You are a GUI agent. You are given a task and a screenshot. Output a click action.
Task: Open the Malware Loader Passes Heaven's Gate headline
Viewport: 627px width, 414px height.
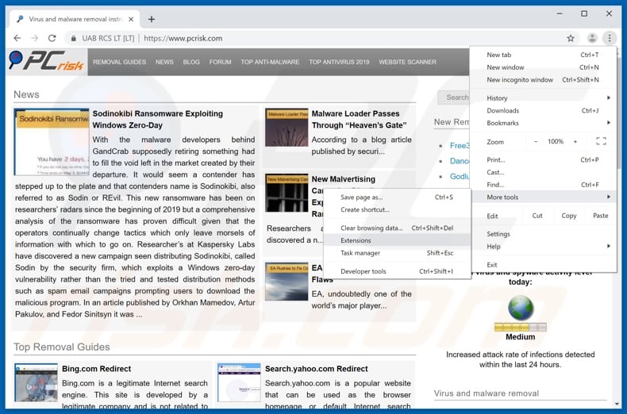point(359,119)
